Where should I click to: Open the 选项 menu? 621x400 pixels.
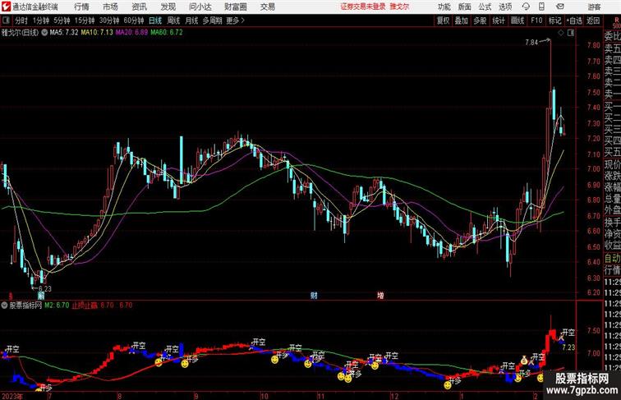505,7
